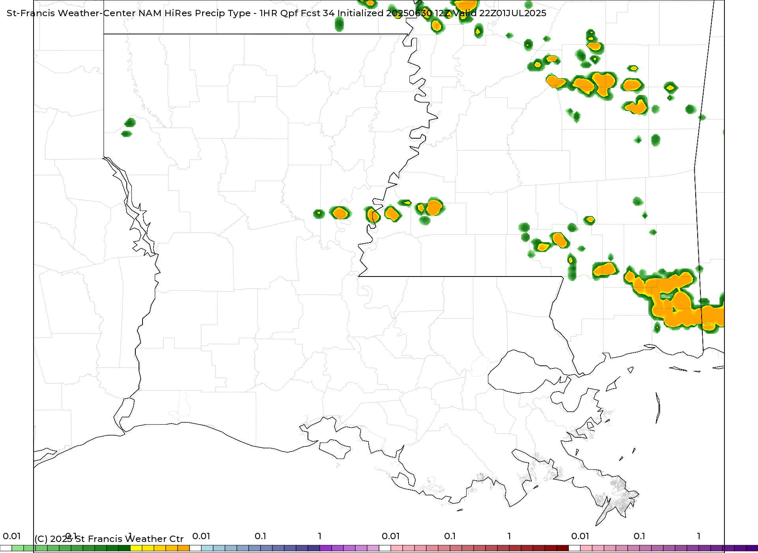Select the palest blue swatch starting the blue scale
The width and height of the screenshot is (758, 553).
(x=207, y=548)
